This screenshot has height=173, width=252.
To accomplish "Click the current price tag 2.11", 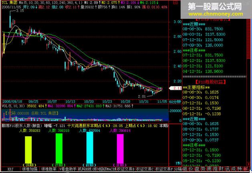I will click(x=175, y=88).
